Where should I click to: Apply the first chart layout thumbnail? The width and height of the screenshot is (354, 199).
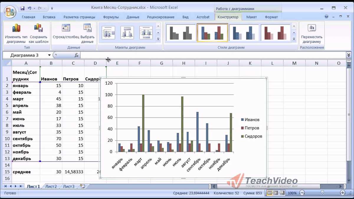coord(108,32)
